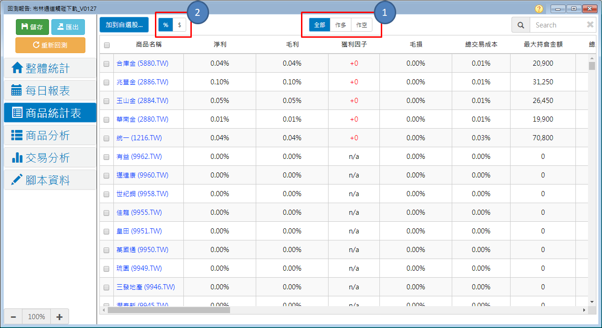Open 商品分析 product analysis page
Screen dimensions: 602x328
click(x=50, y=136)
